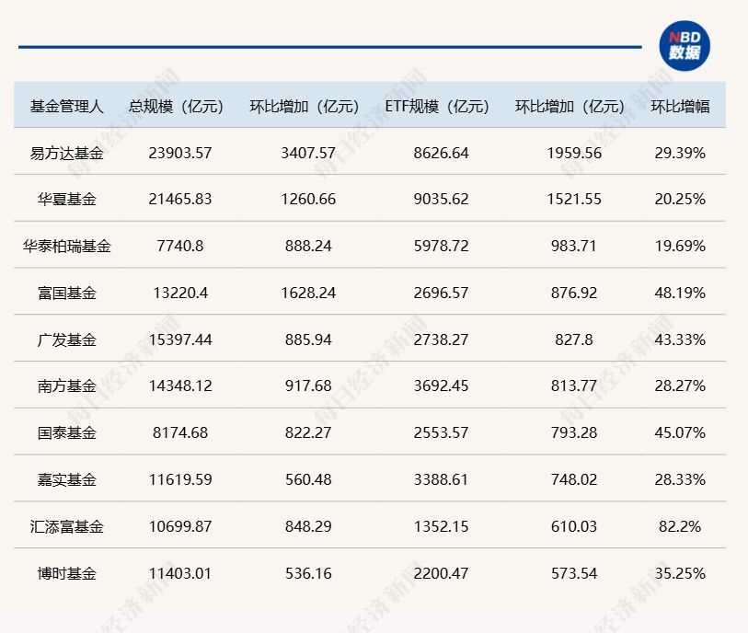Select the 嘉实基金 row label
The width and height of the screenshot is (748, 633).
point(66,479)
